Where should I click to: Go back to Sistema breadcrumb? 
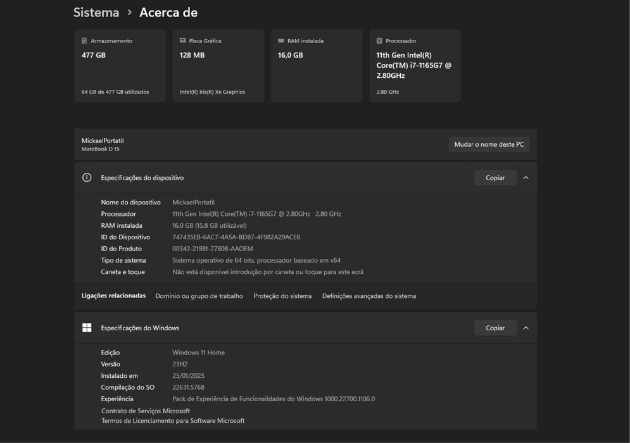(96, 13)
